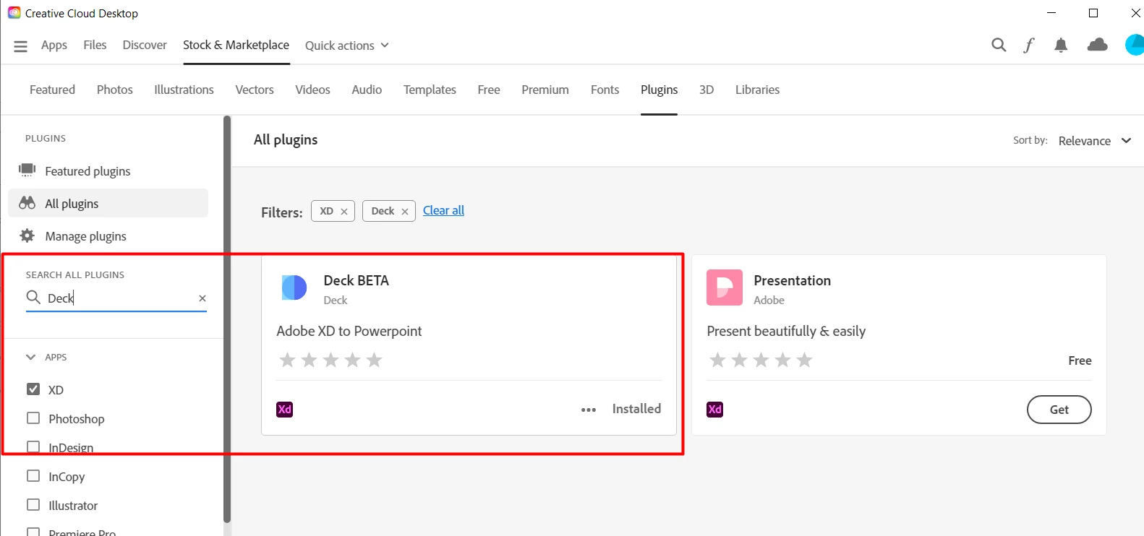Click the Installed label on Deck BETA
Image resolution: width=1144 pixels, height=536 pixels.
click(x=636, y=409)
